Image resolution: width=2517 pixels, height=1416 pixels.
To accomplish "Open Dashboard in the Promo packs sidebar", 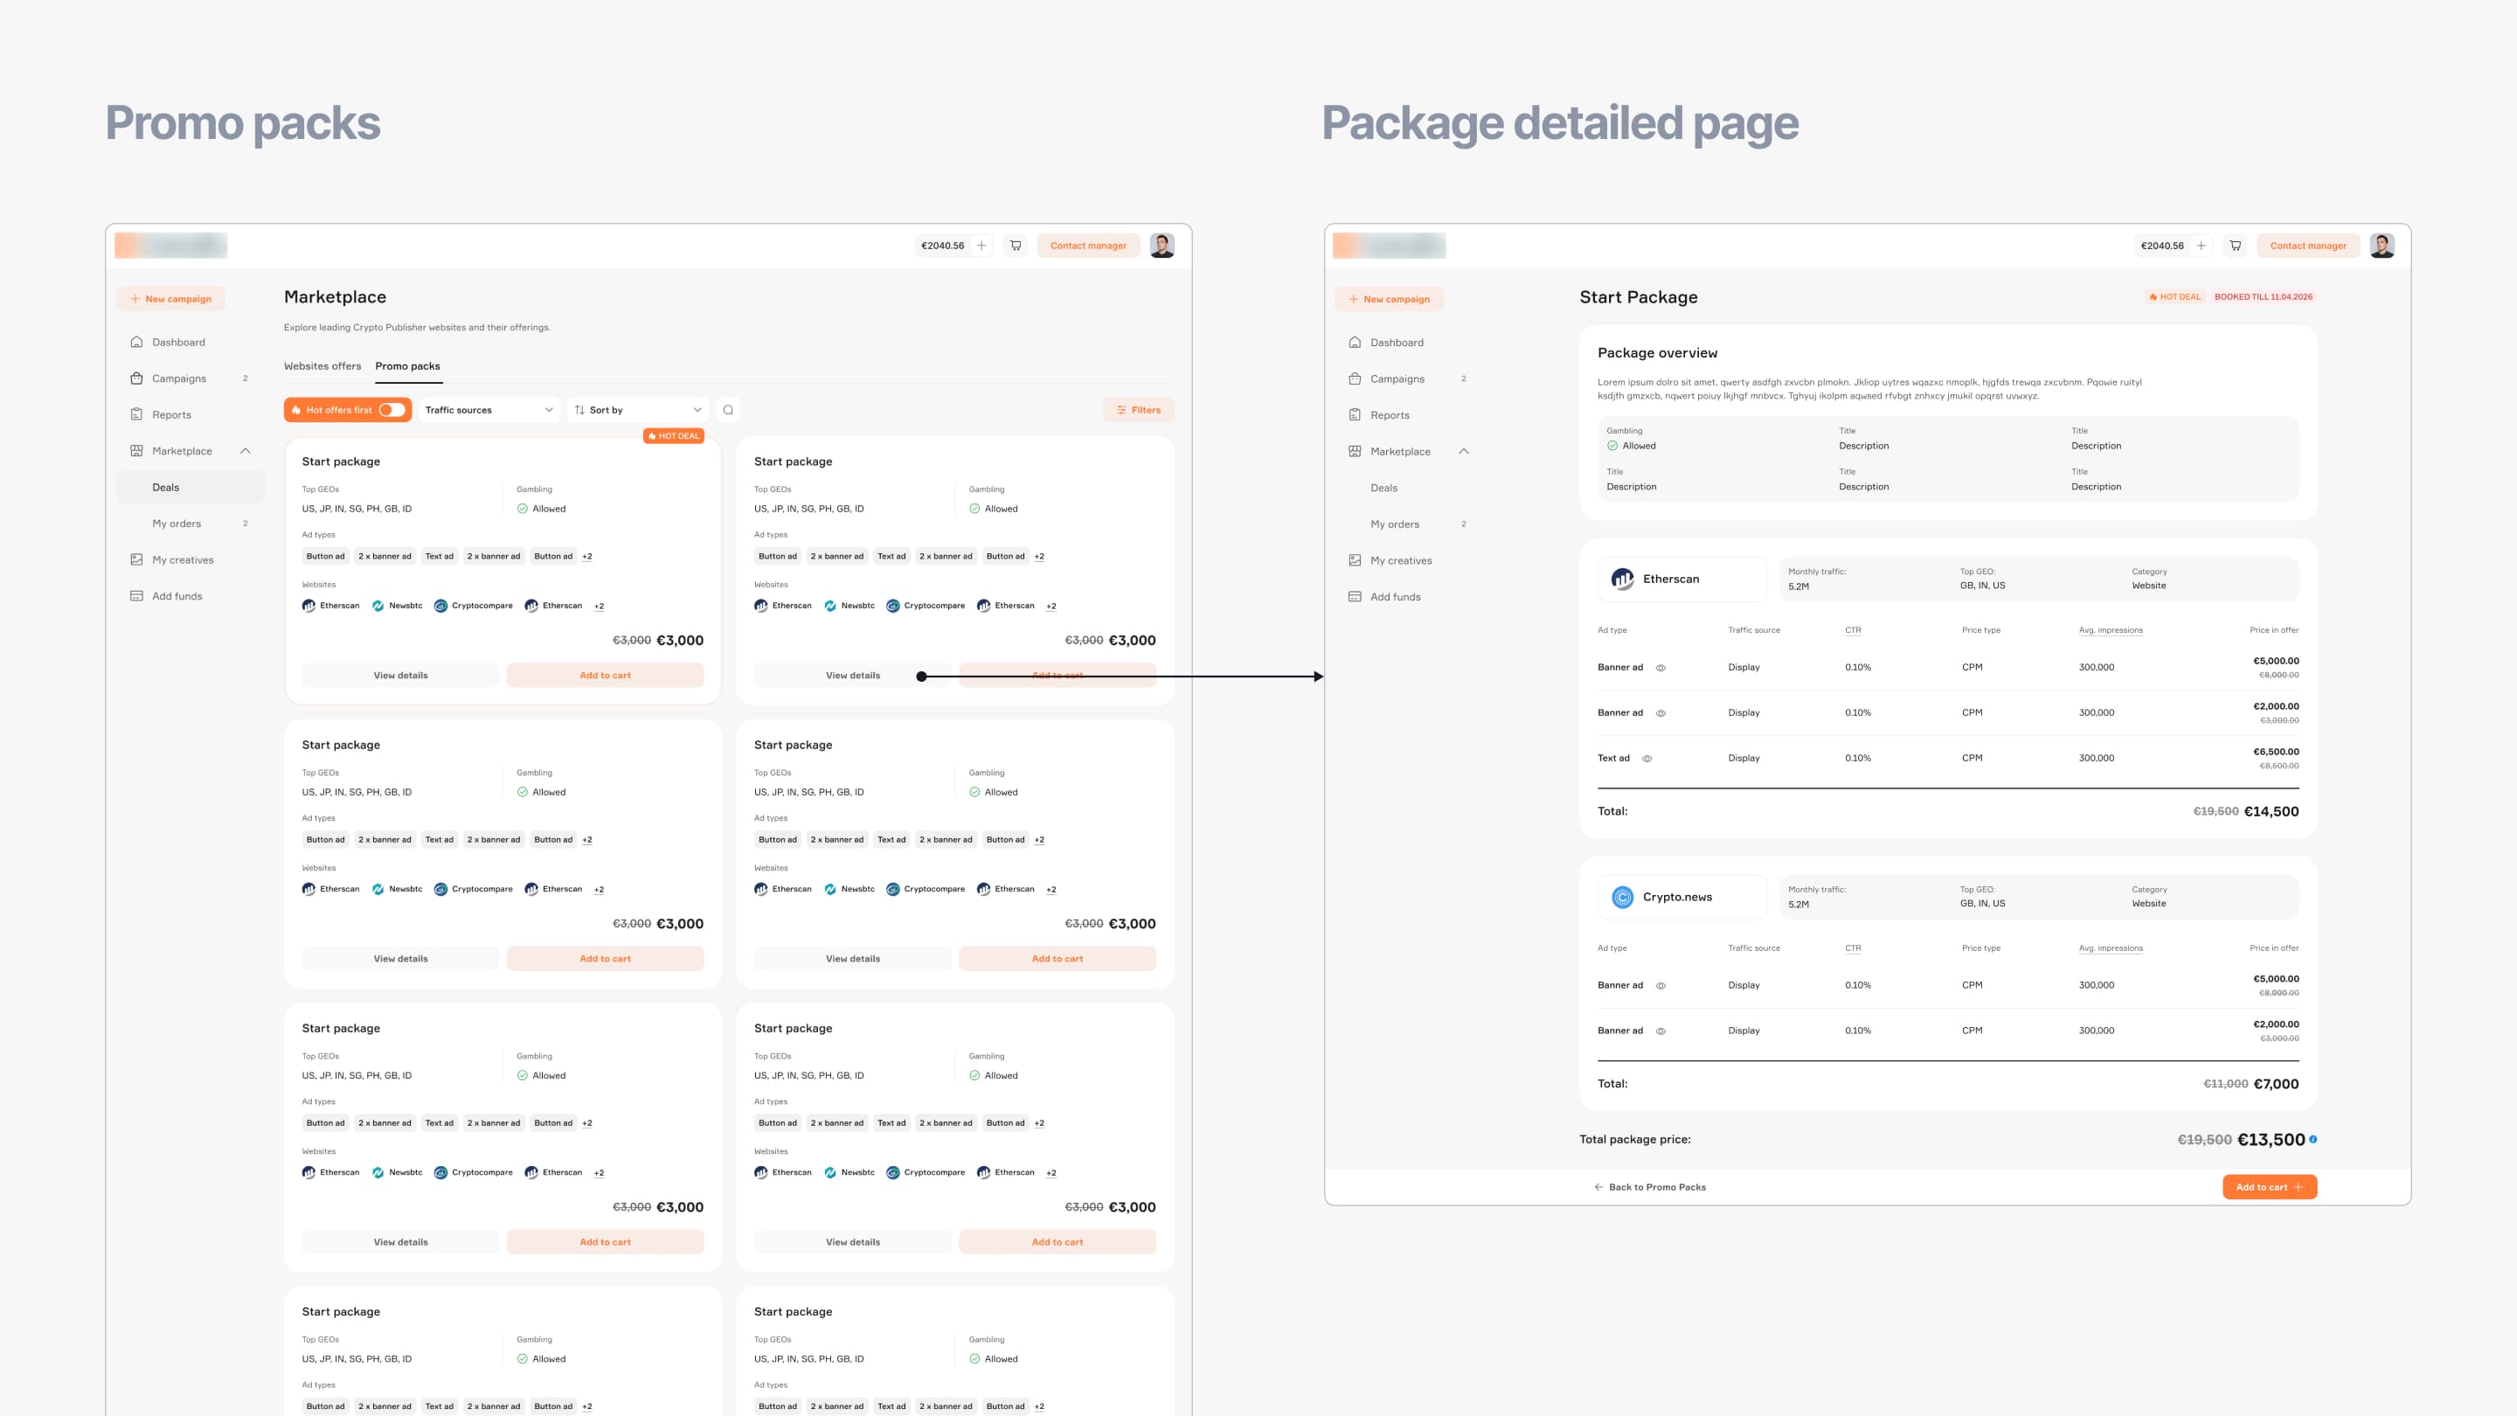I will [179, 342].
